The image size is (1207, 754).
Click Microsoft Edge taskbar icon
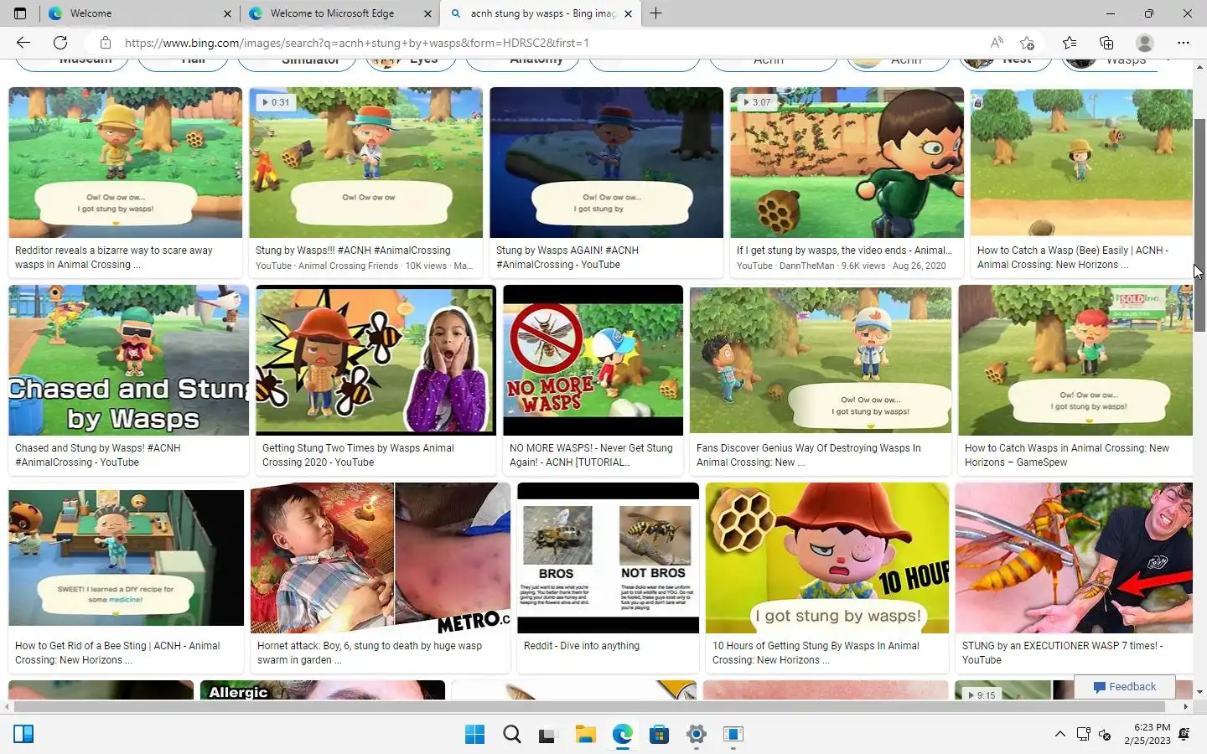[622, 735]
